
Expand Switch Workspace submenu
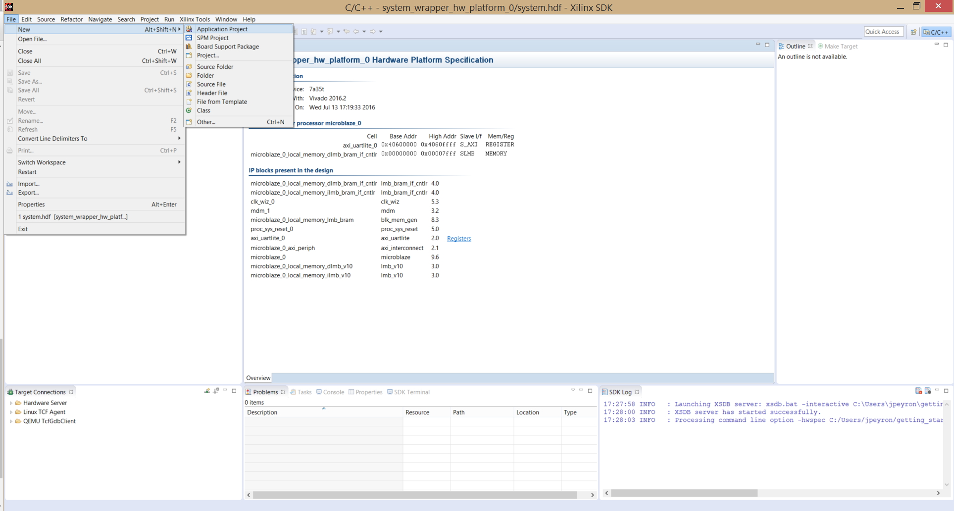point(95,162)
